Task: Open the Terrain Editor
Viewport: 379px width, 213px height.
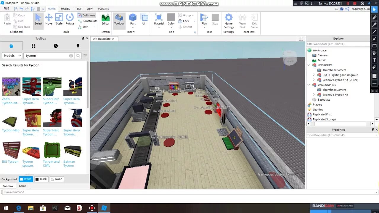Action: [105, 20]
